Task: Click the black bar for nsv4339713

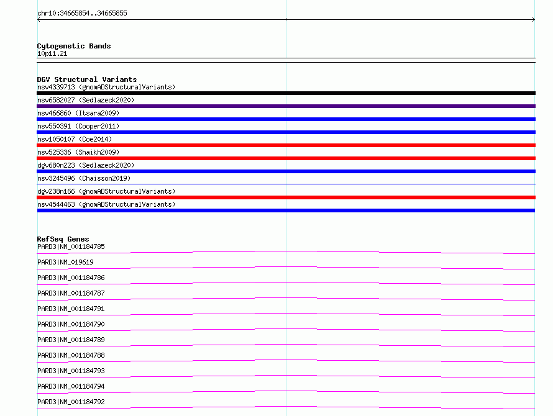Action: (x=286, y=93)
